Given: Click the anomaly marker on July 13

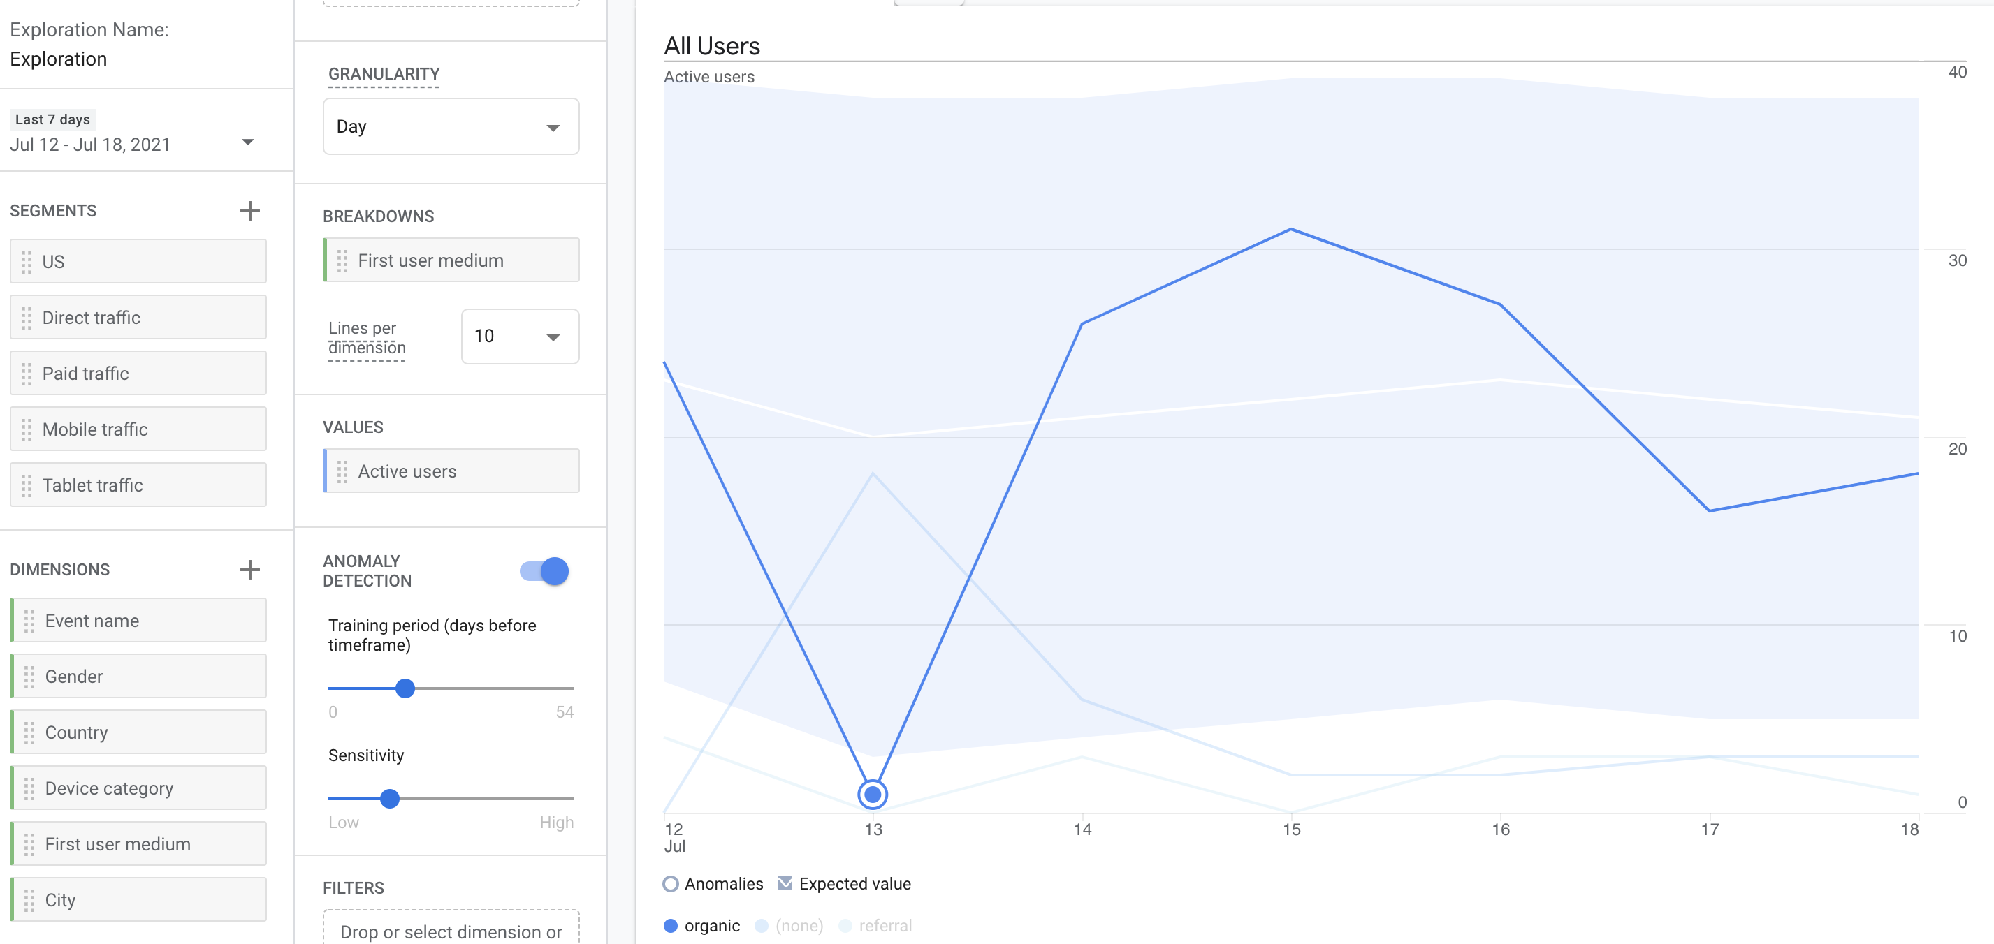Looking at the screenshot, I should click(873, 794).
